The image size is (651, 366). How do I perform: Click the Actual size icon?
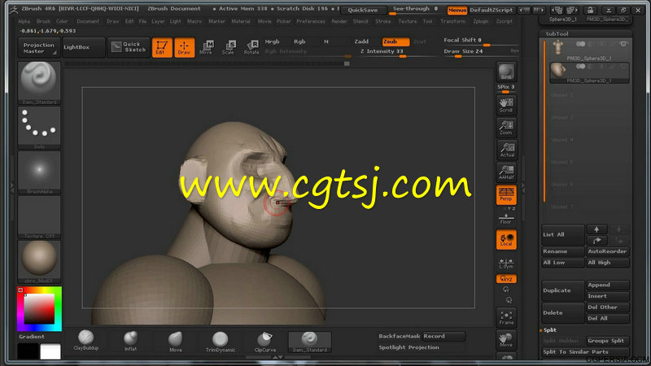pyautogui.click(x=506, y=150)
